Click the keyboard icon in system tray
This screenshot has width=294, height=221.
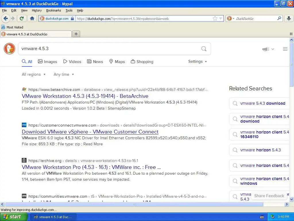(262, 217)
